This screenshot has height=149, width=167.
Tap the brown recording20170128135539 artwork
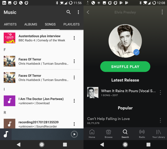tap(9, 123)
